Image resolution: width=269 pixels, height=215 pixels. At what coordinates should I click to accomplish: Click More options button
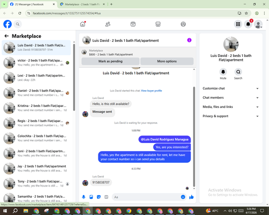coord(167,61)
